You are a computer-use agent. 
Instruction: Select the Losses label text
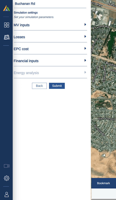(19, 37)
